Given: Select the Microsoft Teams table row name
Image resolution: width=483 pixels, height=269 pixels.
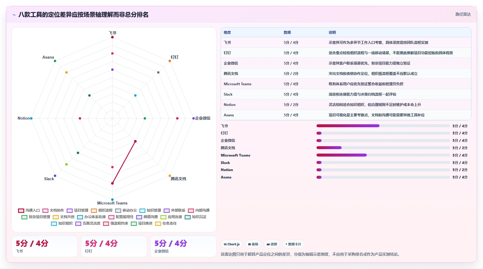Looking at the screenshot, I should 238,84.
